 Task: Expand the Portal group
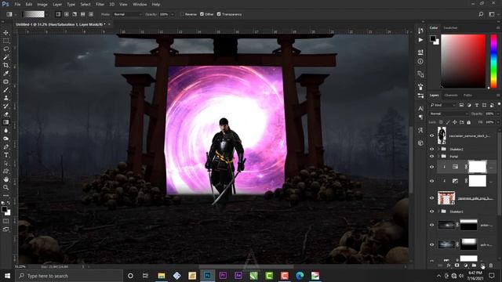tap(438, 157)
